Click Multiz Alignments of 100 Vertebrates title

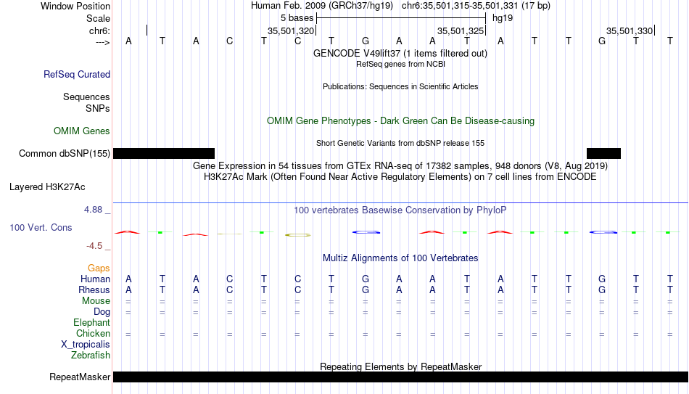point(400,258)
